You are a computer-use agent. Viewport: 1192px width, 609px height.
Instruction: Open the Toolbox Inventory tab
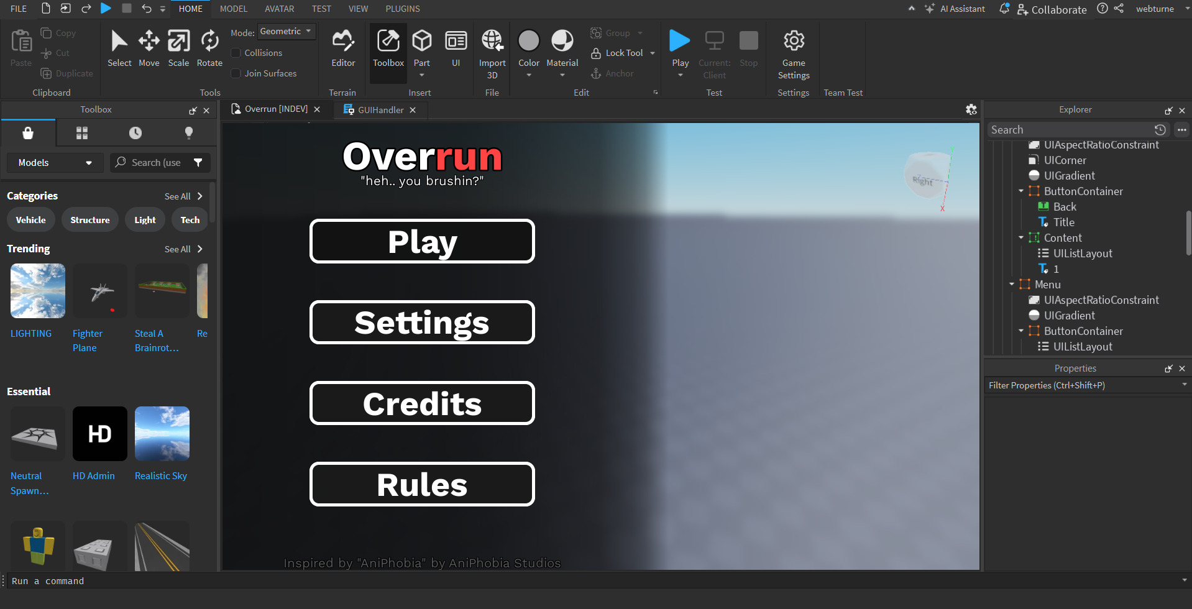click(82, 132)
